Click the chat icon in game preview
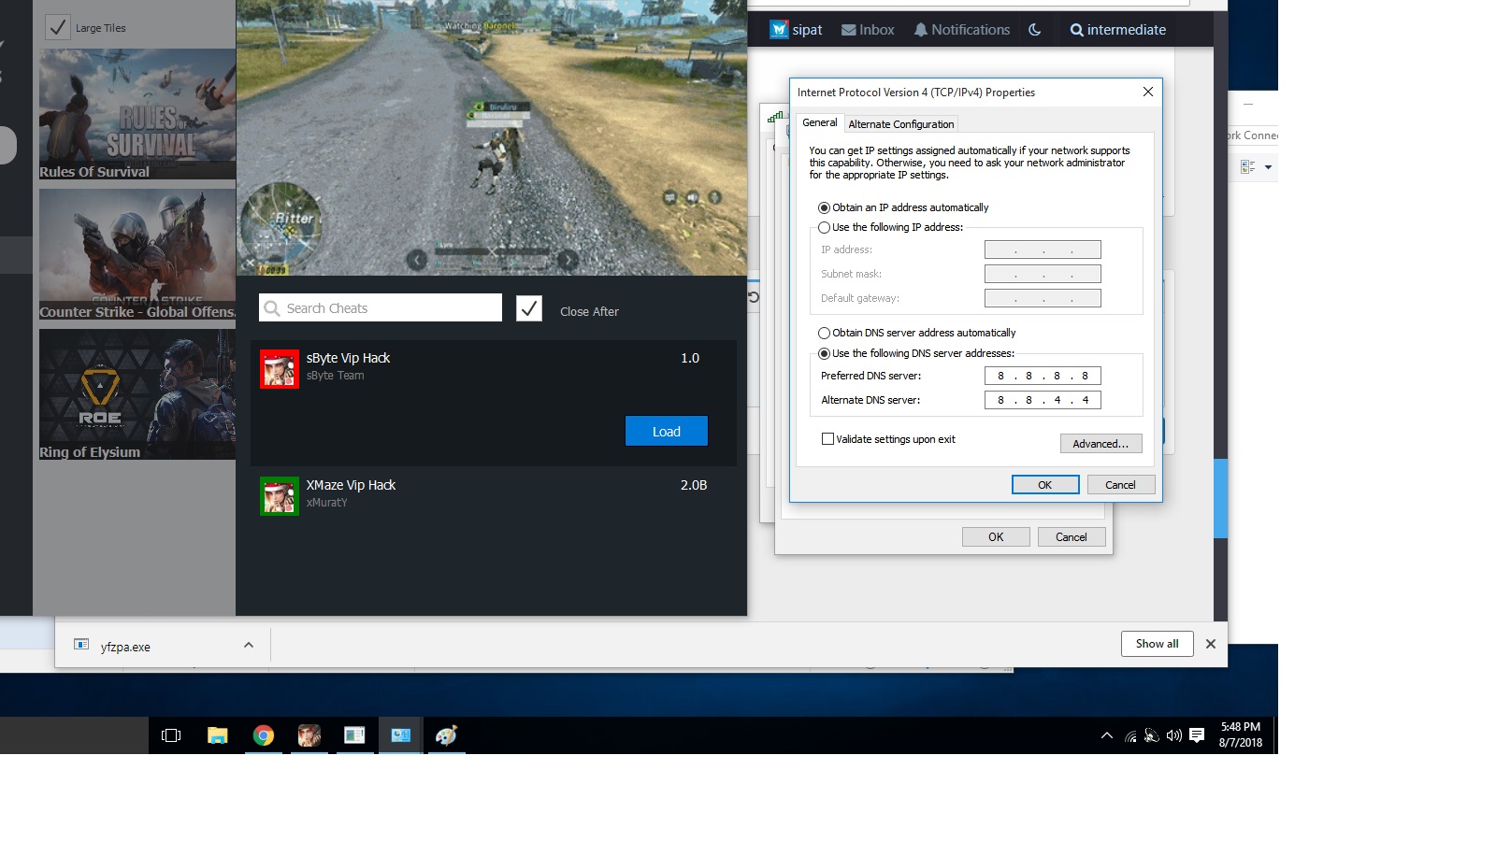The width and height of the screenshot is (1496, 841). tap(670, 197)
